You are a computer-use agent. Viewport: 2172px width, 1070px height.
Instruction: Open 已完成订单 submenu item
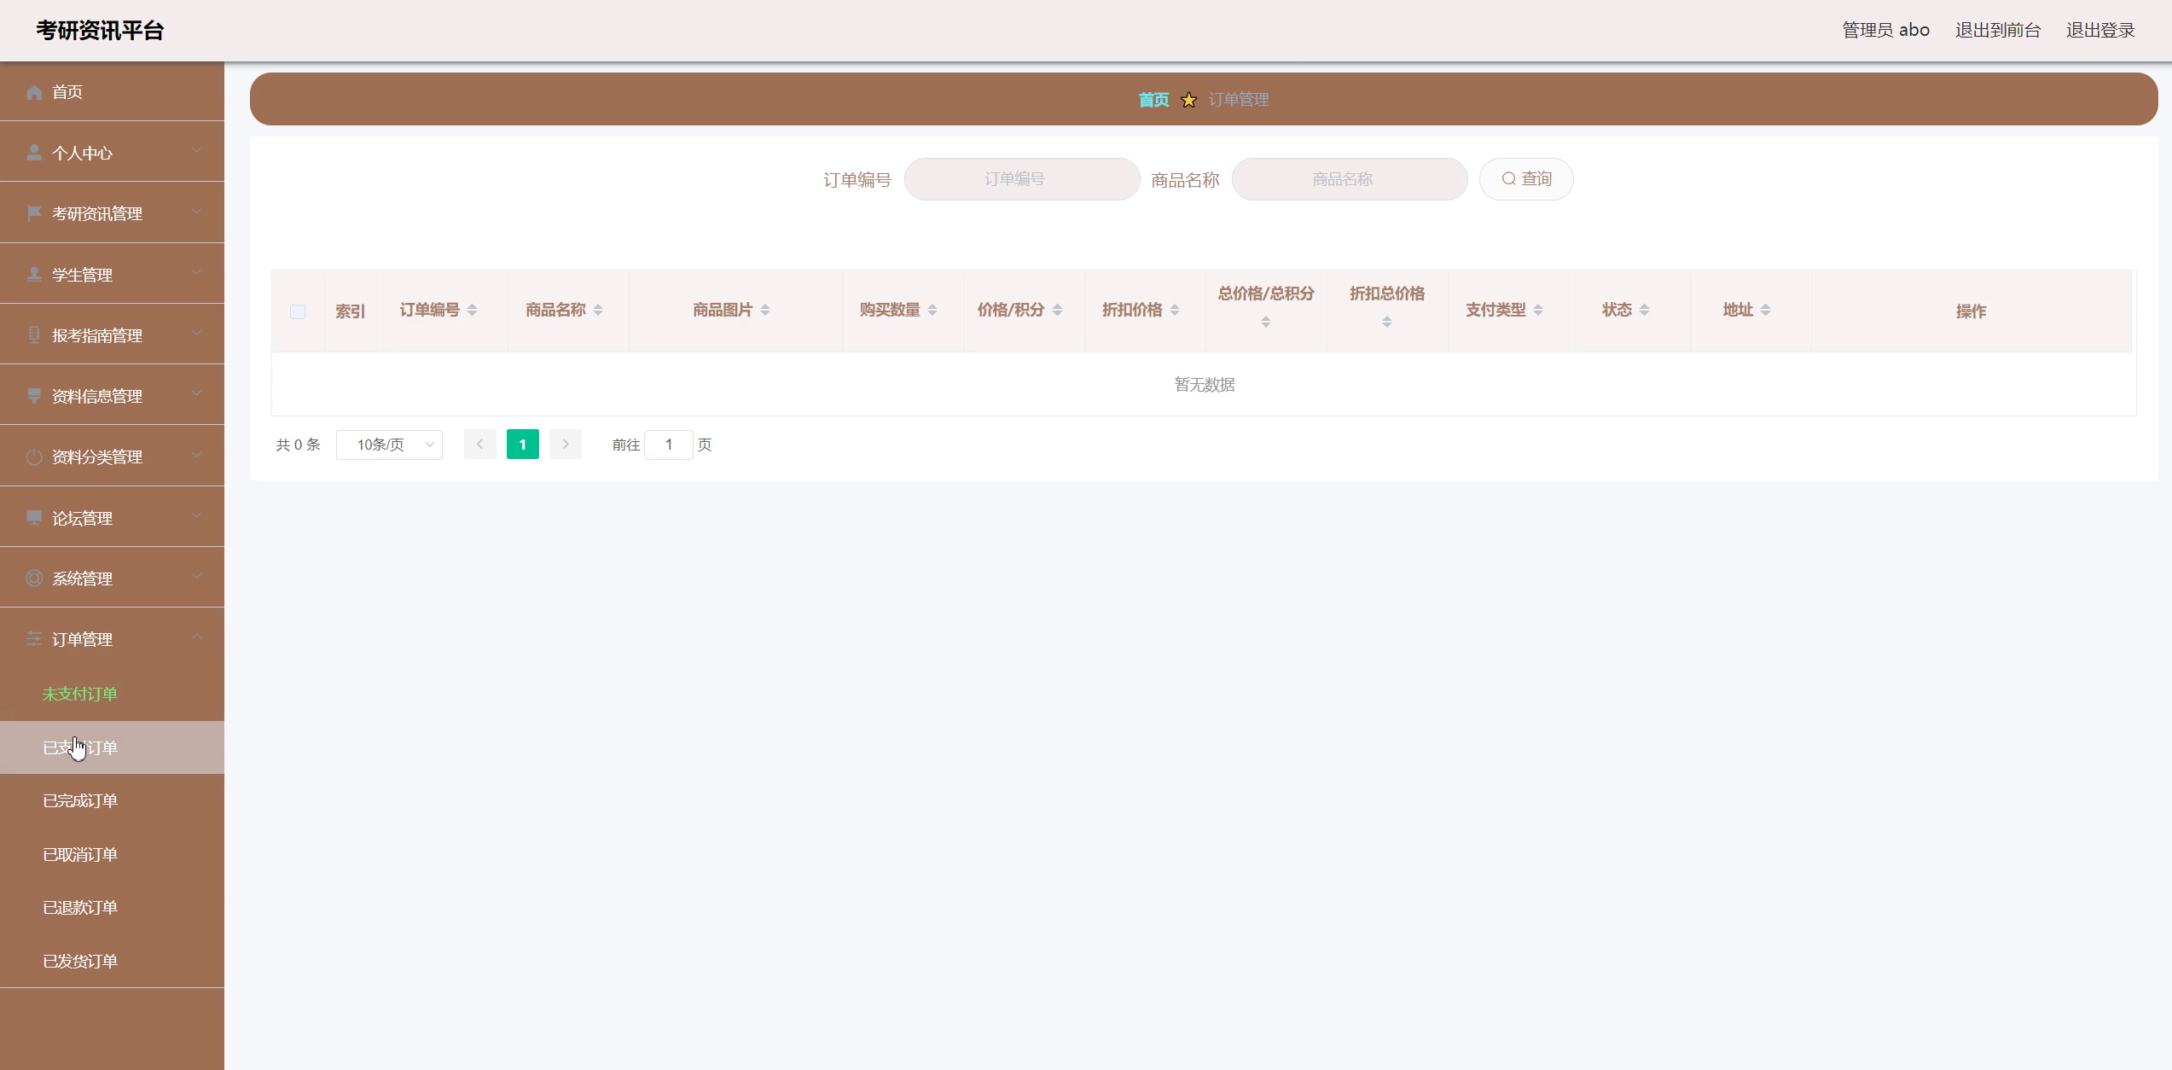112,800
